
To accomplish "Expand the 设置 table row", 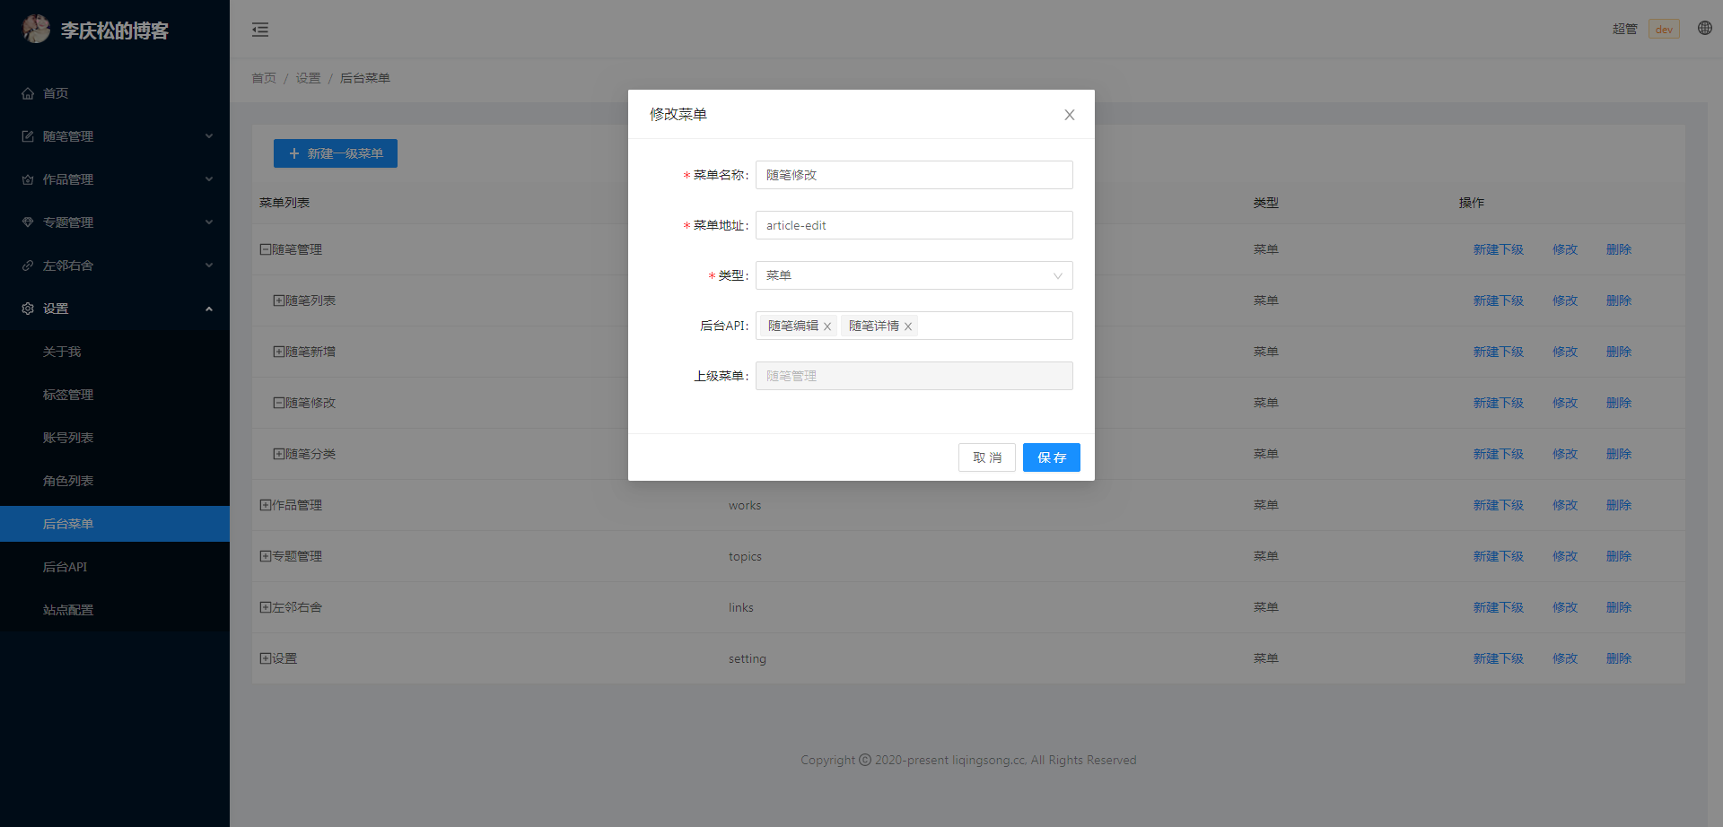I will click(266, 658).
